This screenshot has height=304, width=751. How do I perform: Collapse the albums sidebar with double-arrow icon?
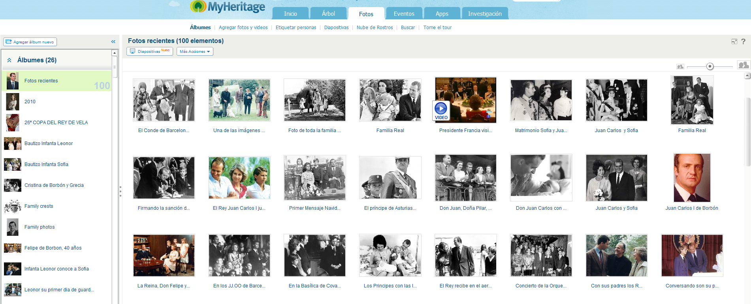(113, 42)
